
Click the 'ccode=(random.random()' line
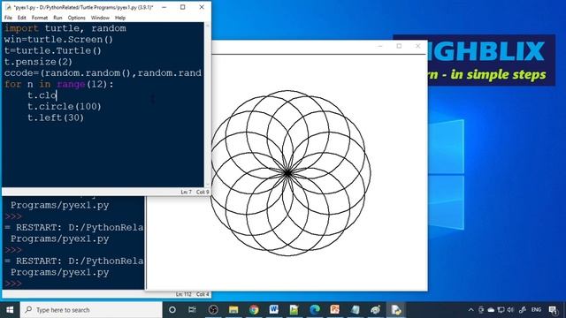[103, 72]
